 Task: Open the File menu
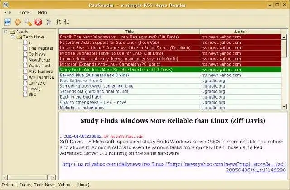coord(8,13)
